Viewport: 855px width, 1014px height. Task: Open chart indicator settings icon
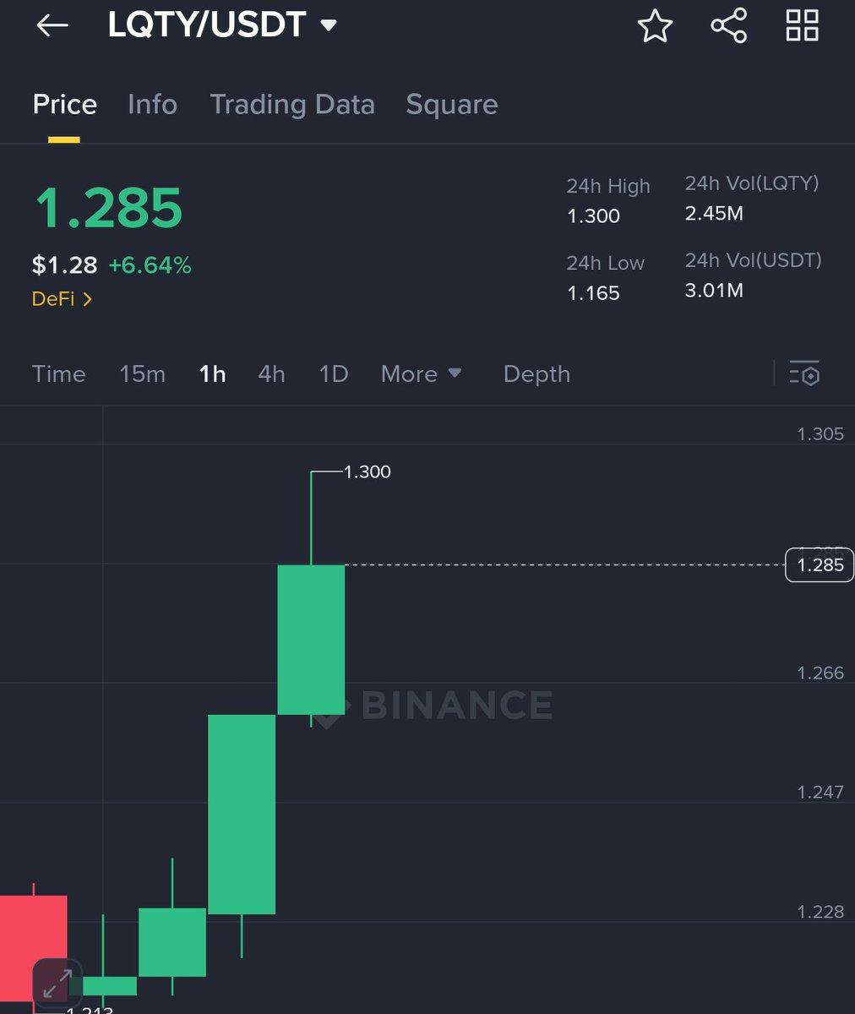(x=804, y=373)
